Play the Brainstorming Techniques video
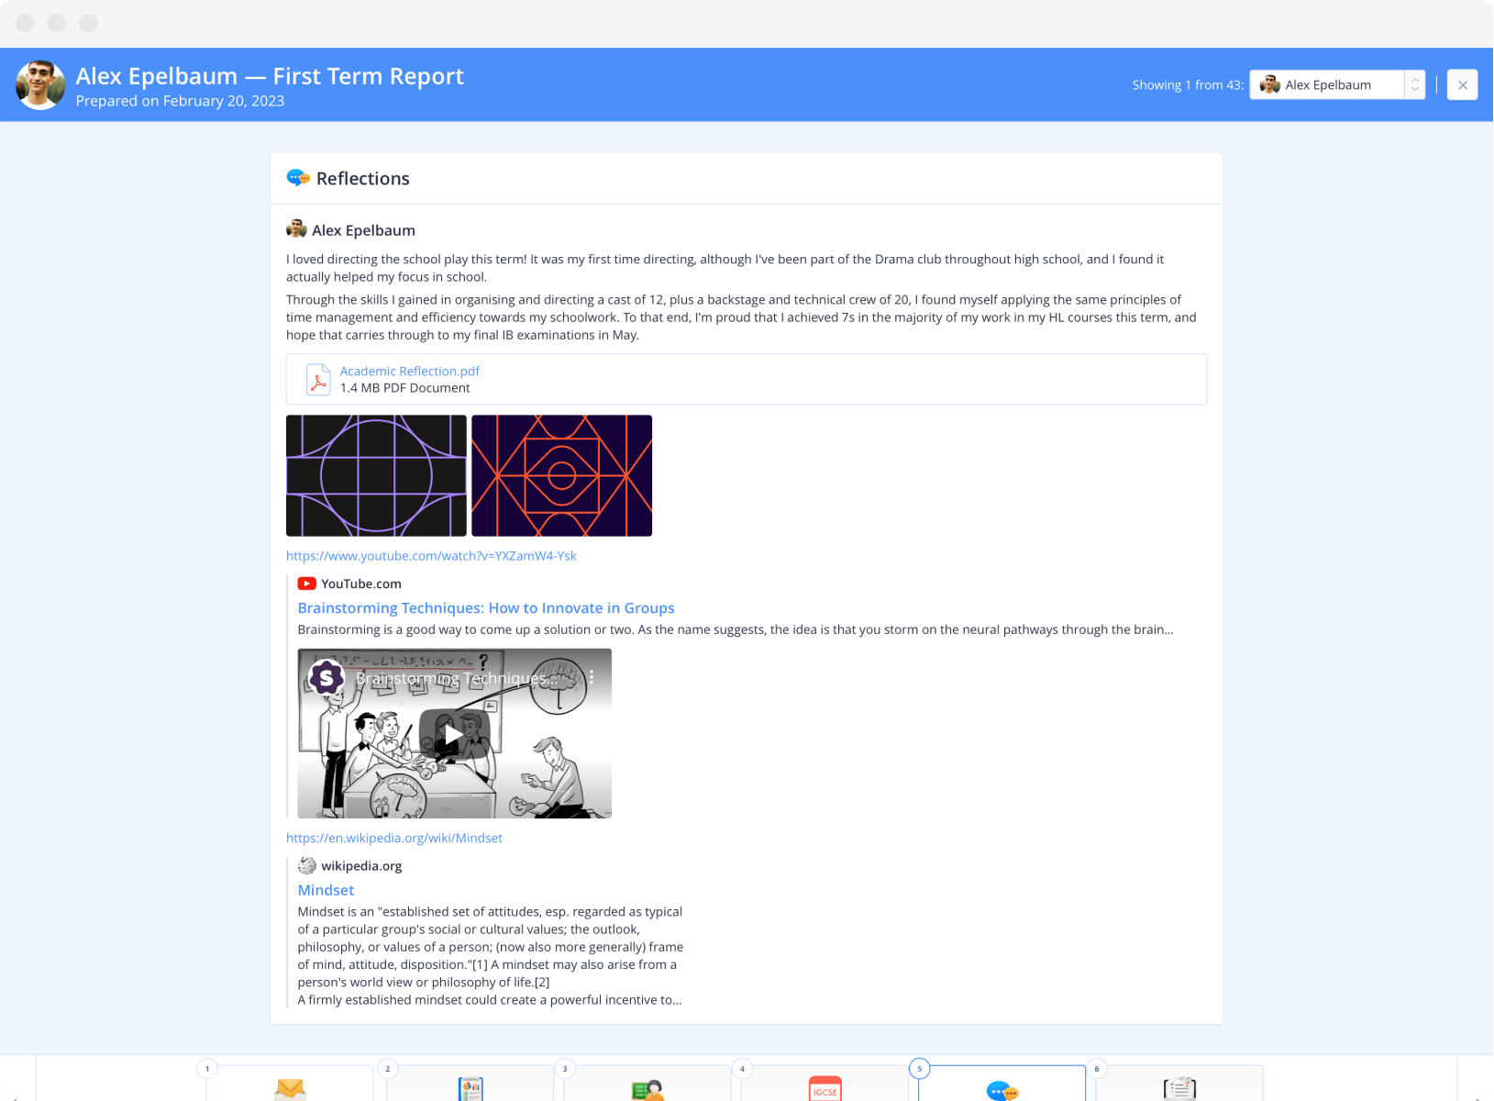Viewport: 1494px width, 1101px height. coord(454,734)
